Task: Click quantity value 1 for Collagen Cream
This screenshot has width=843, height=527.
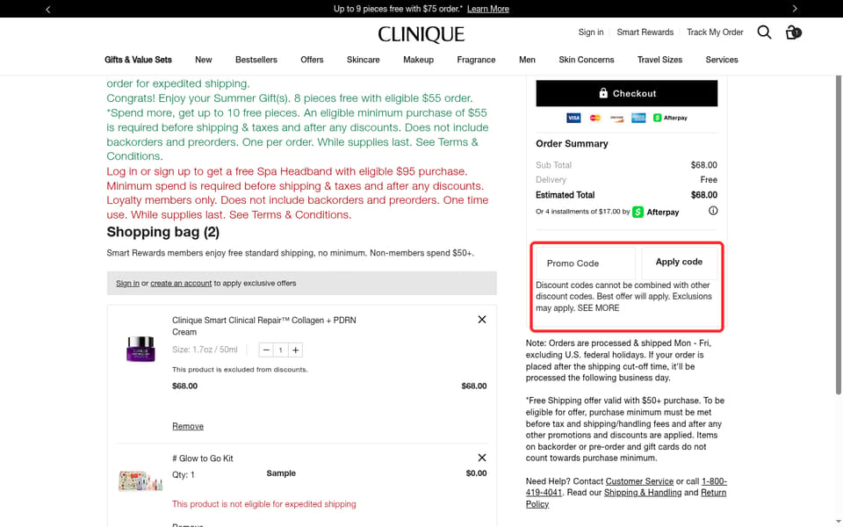Action: (x=281, y=350)
